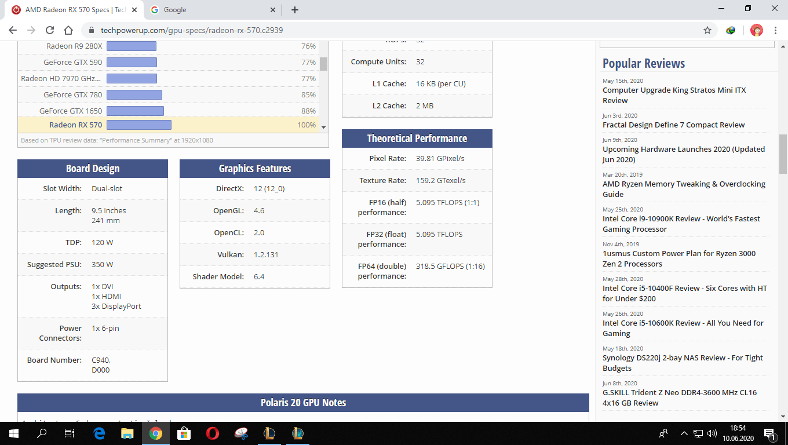Click the Power Connectors value 1x 6-pin

[x=105, y=329]
